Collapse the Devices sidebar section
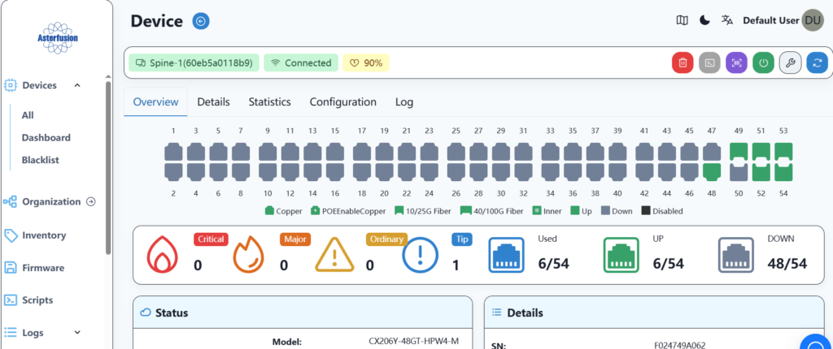 77,85
